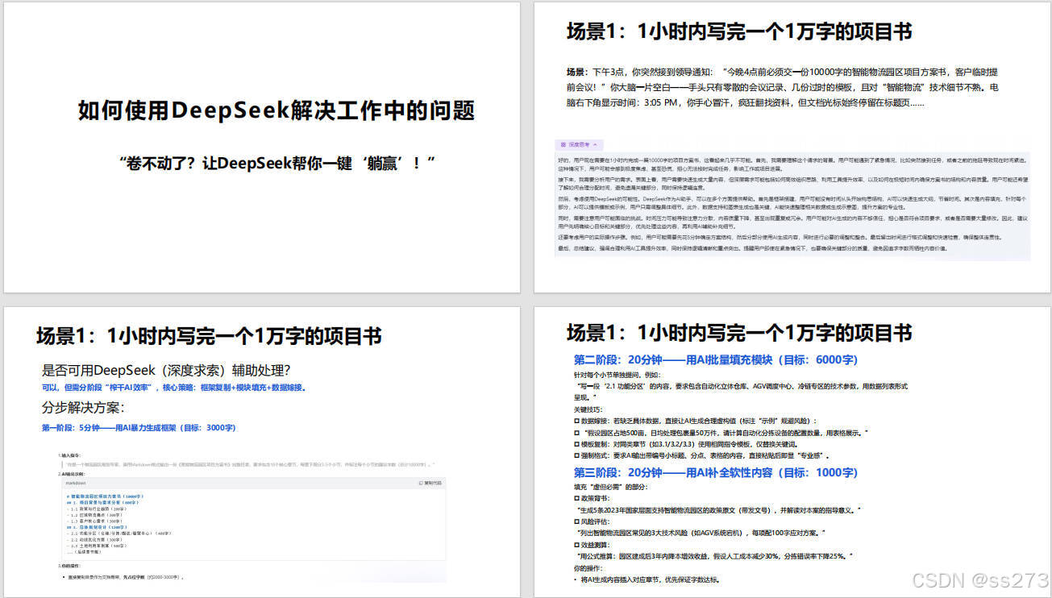Click the line 针对每个小节单独提问，例如:
Image resolution: width=1052 pixels, height=598 pixels.
(x=617, y=375)
